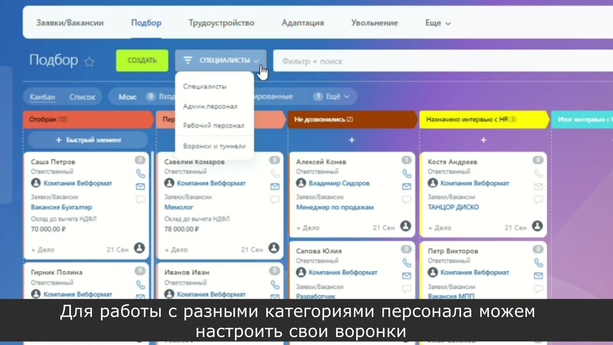Open Воронки и туннели settings
Image resolution: width=613 pixels, height=345 pixels.
[x=215, y=146]
